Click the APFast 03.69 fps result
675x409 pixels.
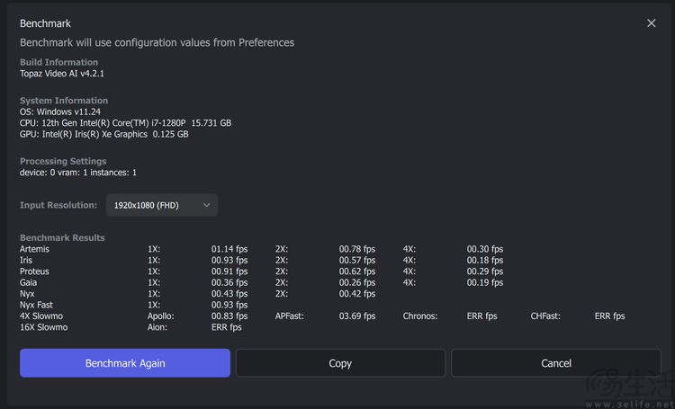(x=357, y=316)
